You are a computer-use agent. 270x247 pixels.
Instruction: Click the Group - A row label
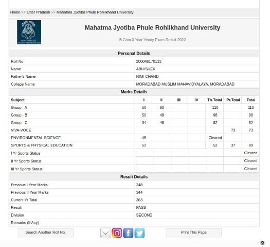[19, 108]
